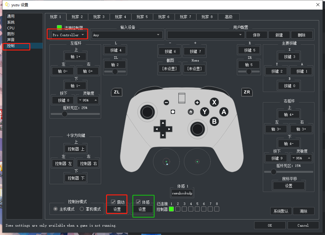Open the 输入设备 Any device dropdown
This screenshot has height=235, width=325.
[127, 35]
